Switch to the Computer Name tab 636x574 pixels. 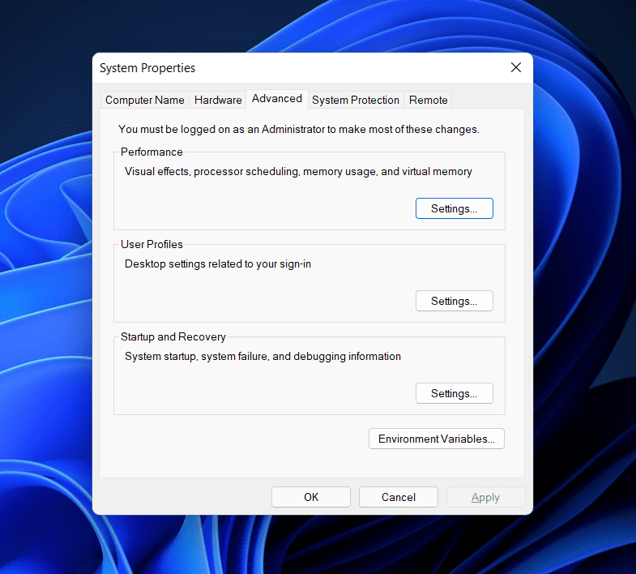tap(145, 100)
